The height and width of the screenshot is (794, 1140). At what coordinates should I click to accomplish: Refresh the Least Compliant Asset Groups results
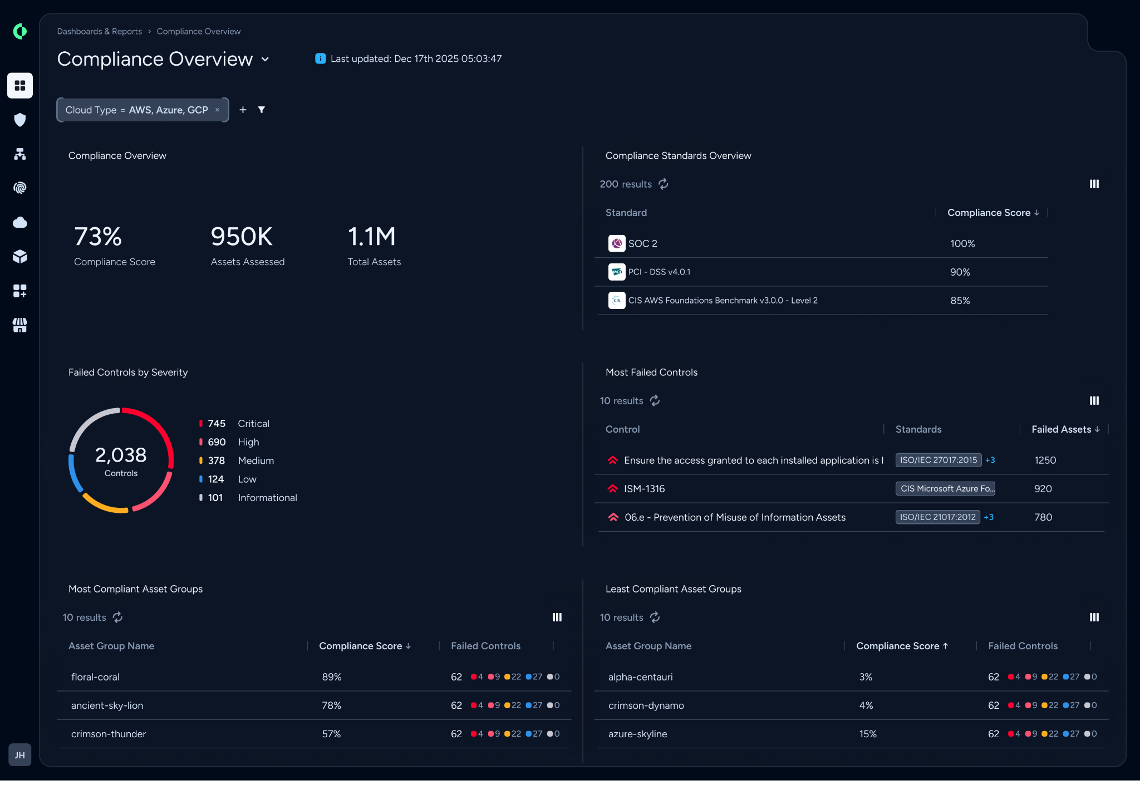(x=655, y=617)
